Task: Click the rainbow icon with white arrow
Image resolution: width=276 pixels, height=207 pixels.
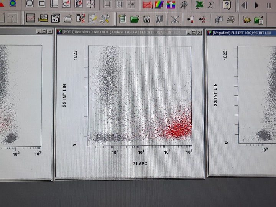Action: pyautogui.click(x=171, y=5)
